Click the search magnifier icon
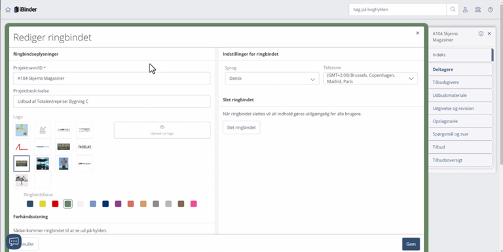 tap(453, 10)
